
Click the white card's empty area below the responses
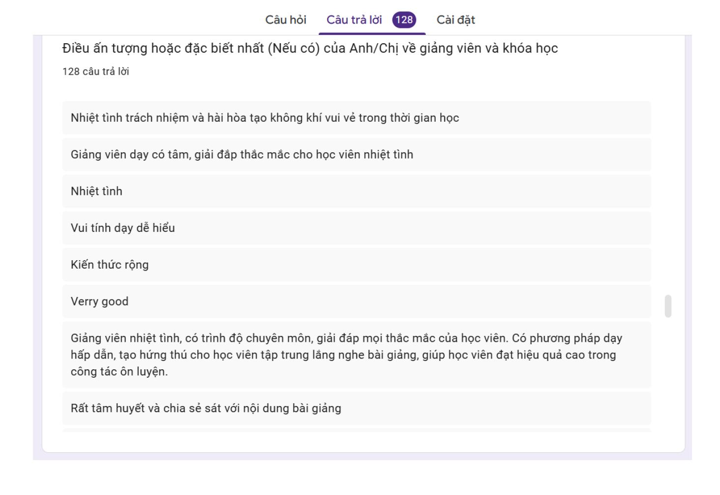tap(363, 442)
